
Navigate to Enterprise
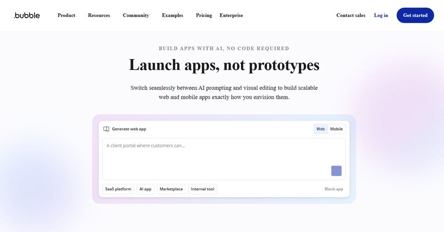(x=231, y=16)
